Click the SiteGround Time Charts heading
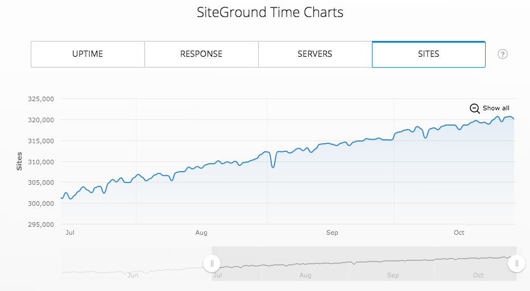The image size is (530, 291). coord(270,13)
